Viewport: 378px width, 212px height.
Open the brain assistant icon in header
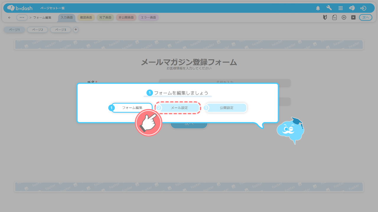pos(352,8)
